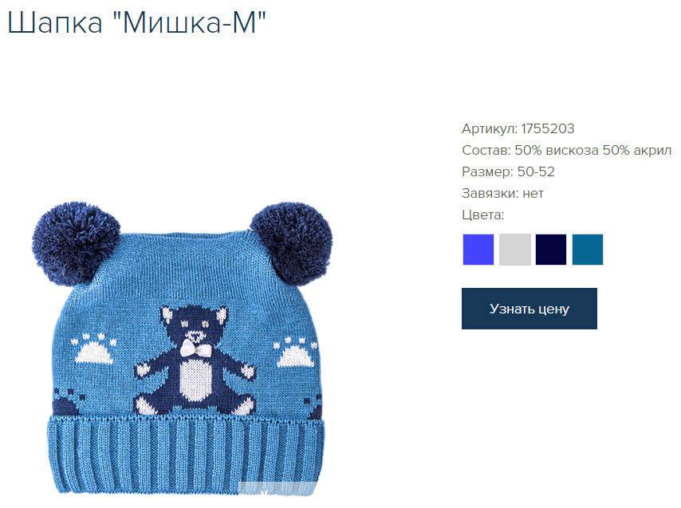Click the Размер 50-52 size line
681x508 pixels.
click(508, 171)
